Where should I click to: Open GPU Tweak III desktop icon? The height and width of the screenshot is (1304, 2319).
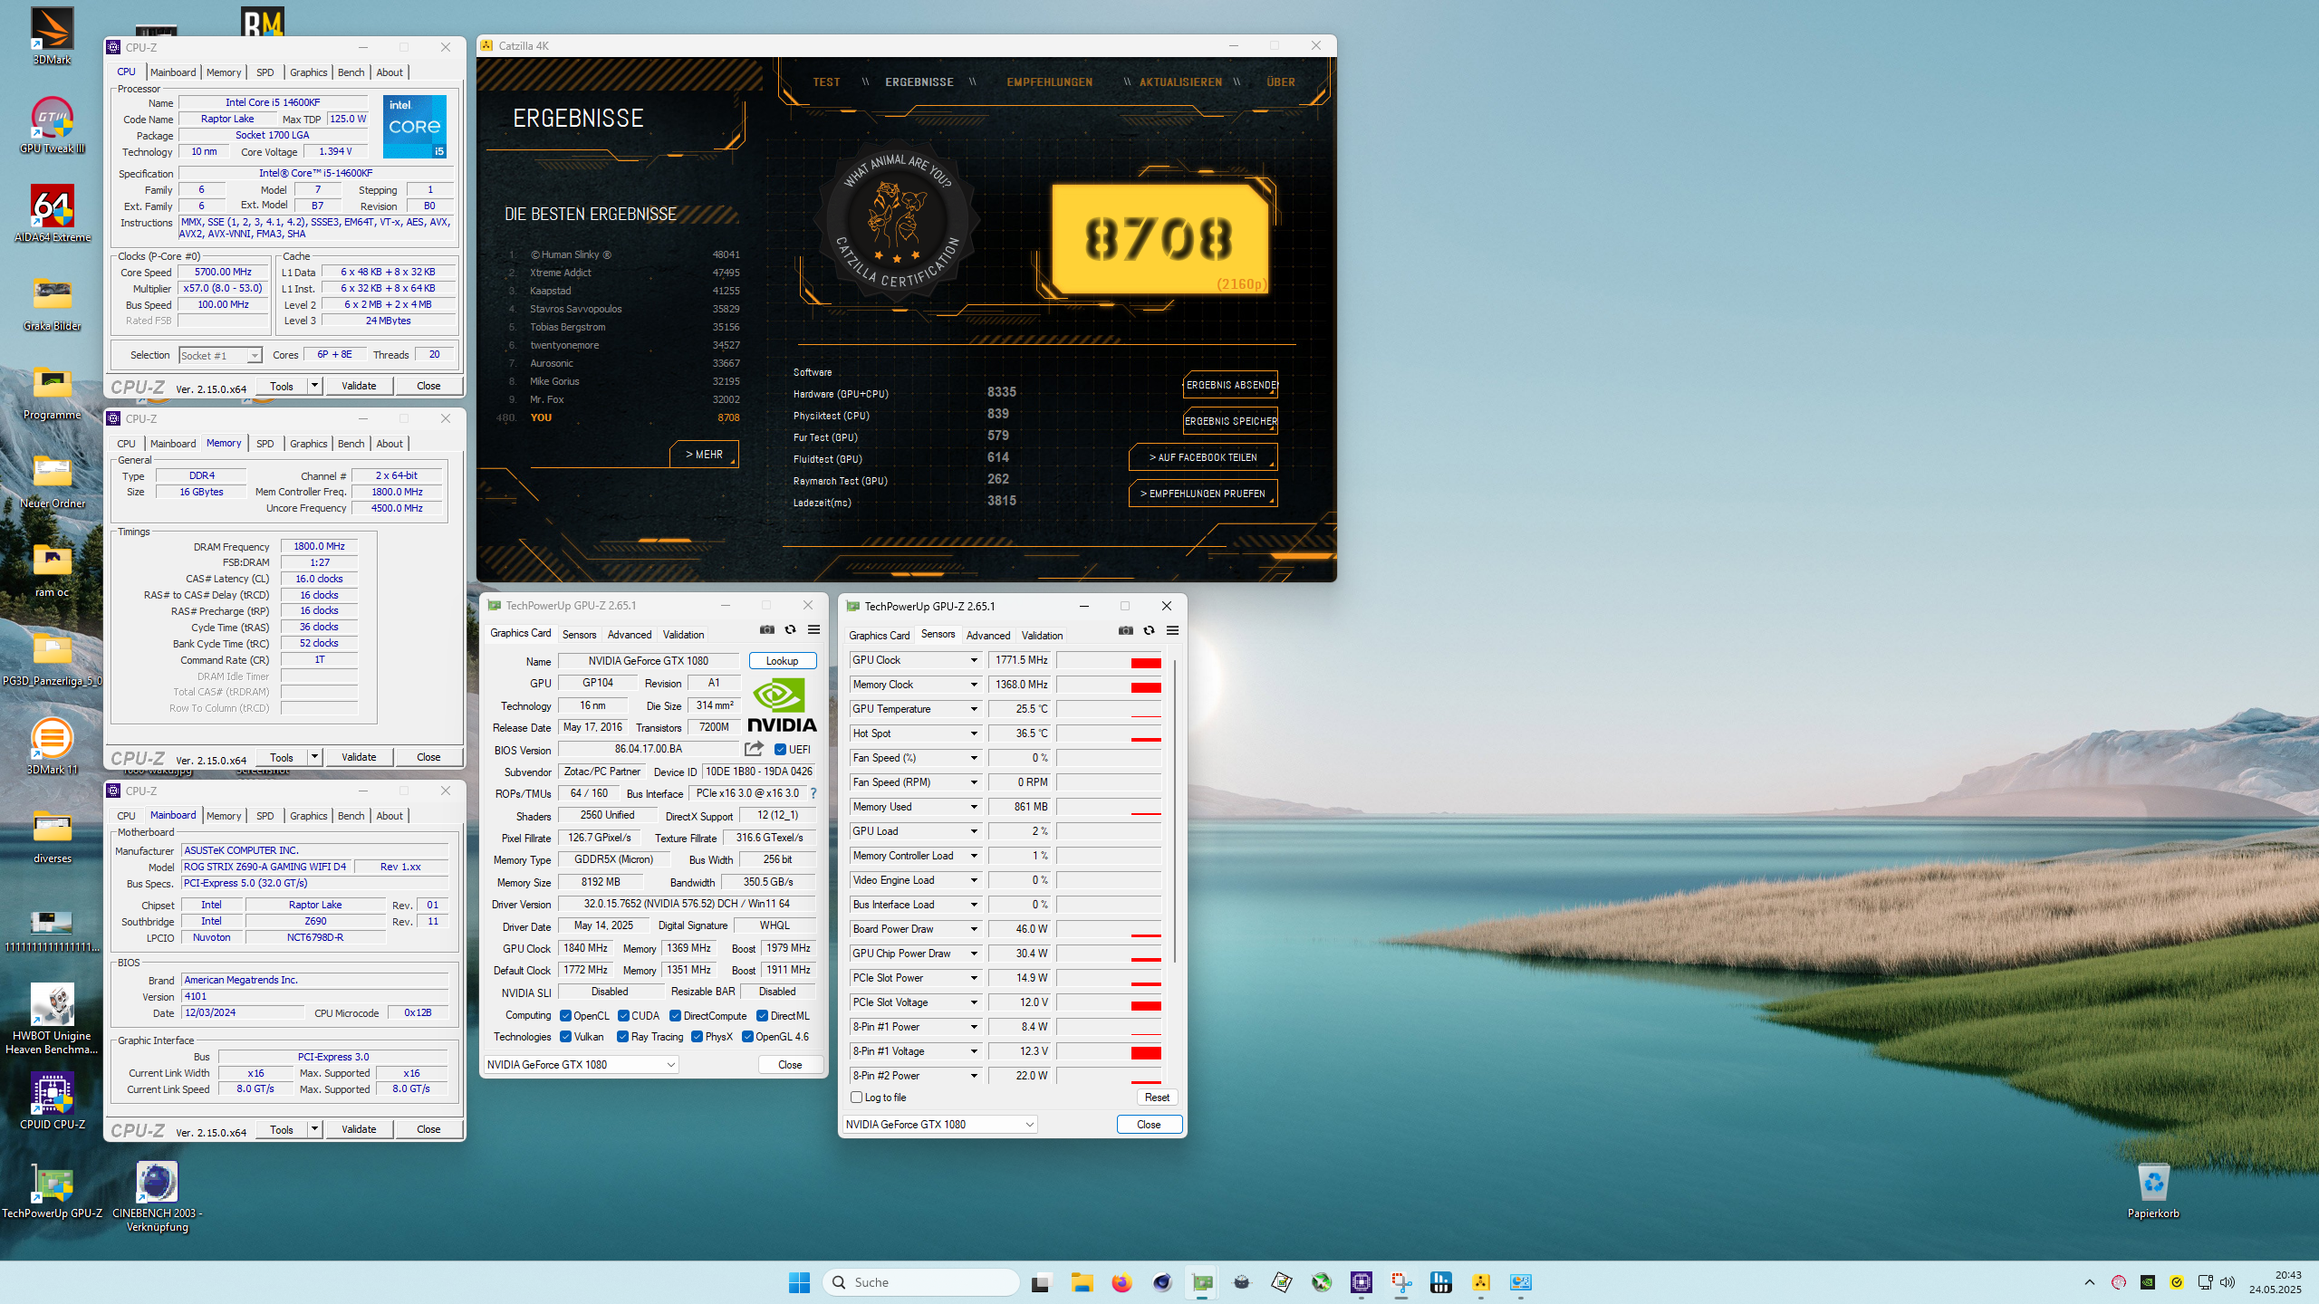point(52,125)
